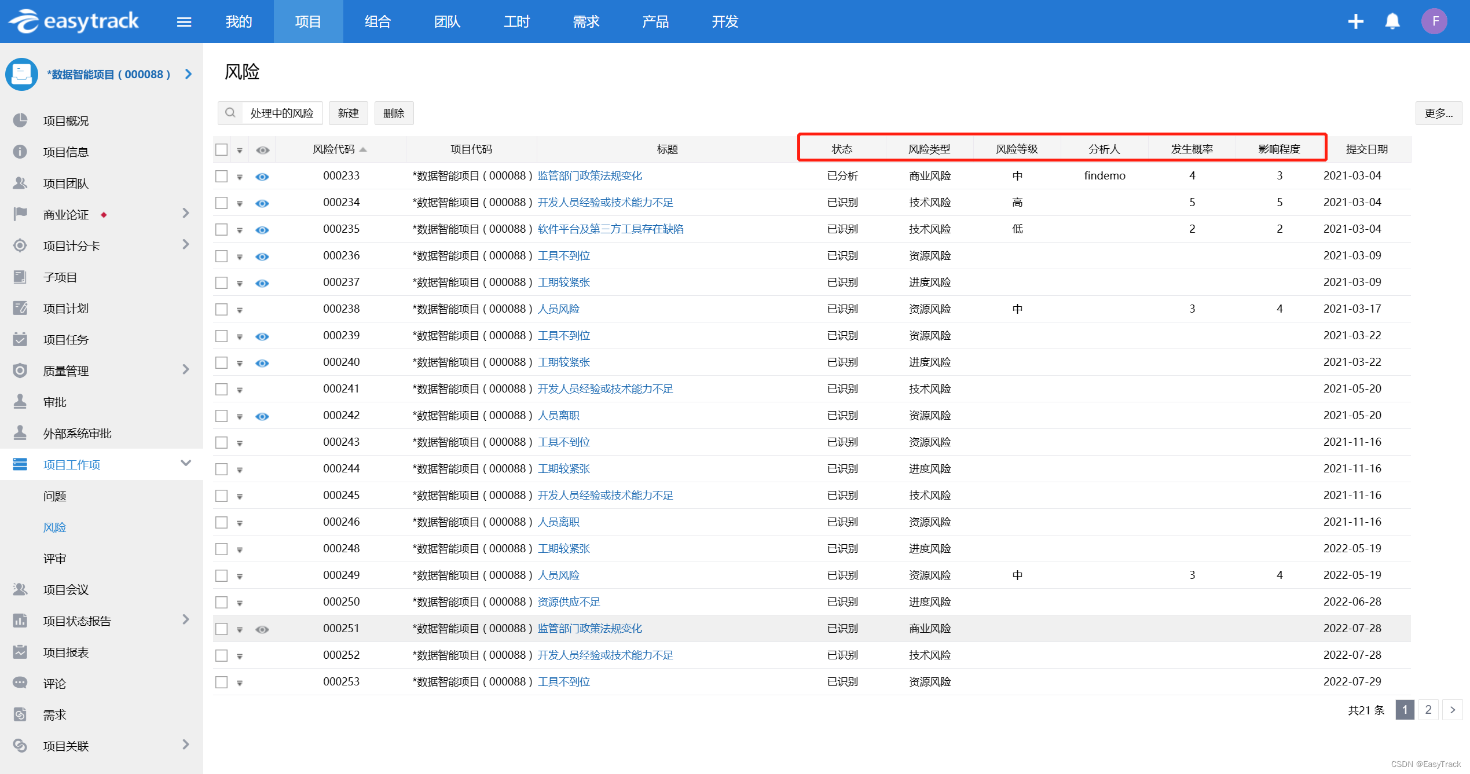Click the easytrack logo
1470x774 pixels.
pyautogui.click(x=74, y=21)
